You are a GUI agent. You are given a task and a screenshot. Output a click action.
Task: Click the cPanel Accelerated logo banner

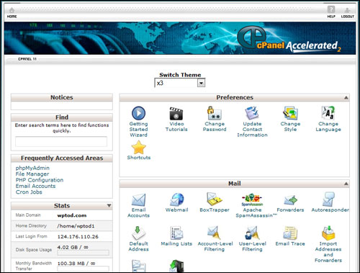coord(289,40)
